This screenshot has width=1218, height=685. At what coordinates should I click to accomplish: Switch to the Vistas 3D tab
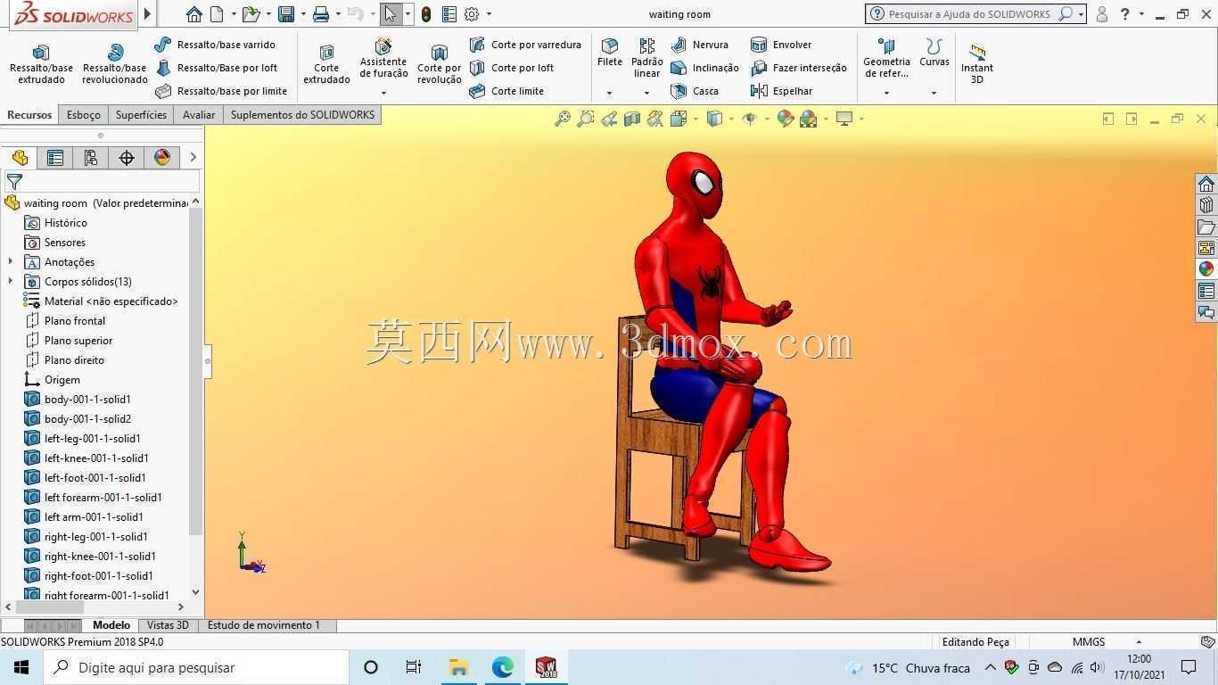pyautogui.click(x=168, y=625)
